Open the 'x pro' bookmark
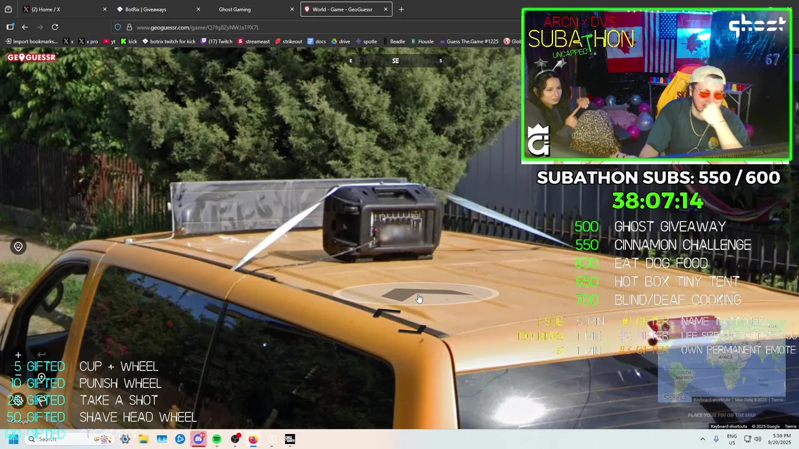Image resolution: width=799 pixels, height=449 pixels. 89,41
